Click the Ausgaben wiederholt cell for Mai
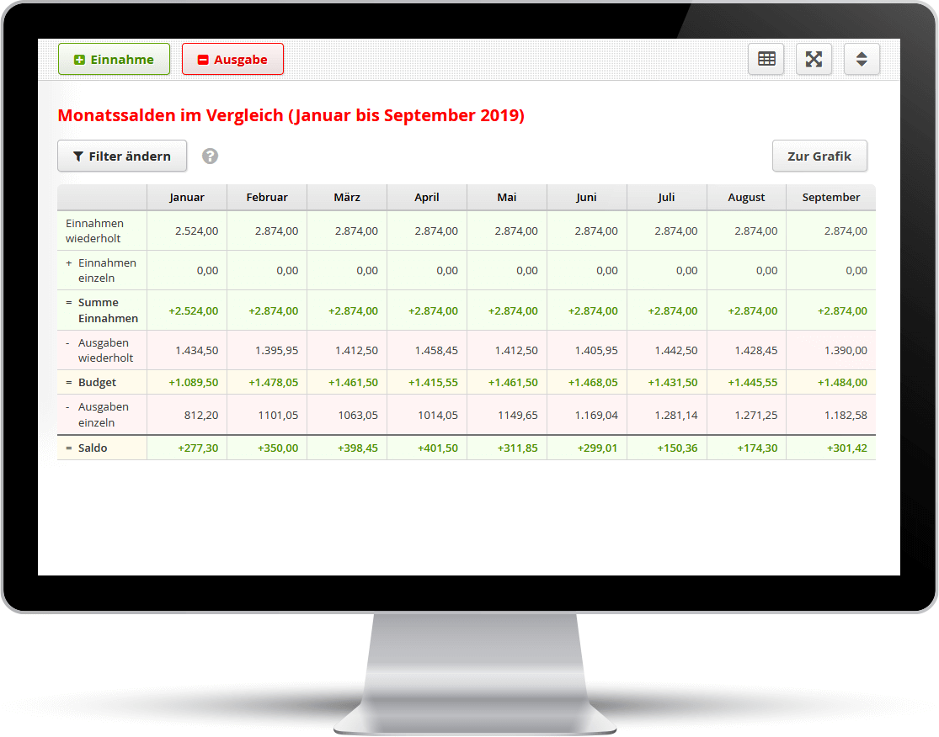The height and width of the screenshot is (737, 939). click(x=506, y=350)
